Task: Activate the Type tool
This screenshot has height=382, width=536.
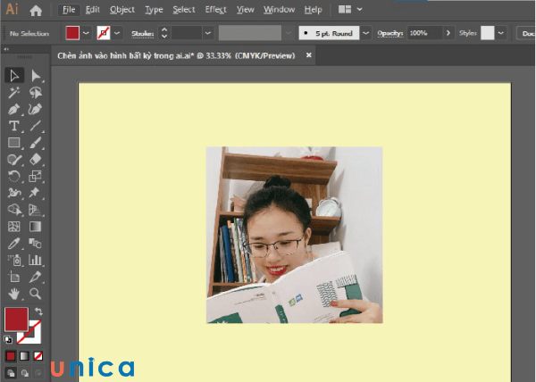Action: pos(14,126)
